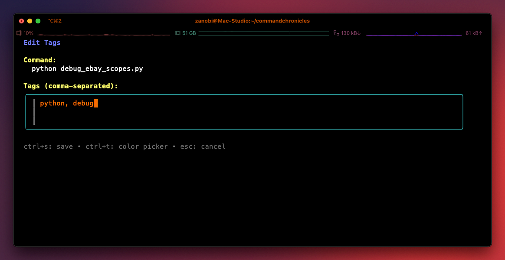Click the 'python debug_ebay_scopes.py' command text
The height and width of the screenshot is (260, 505).
pyautogui.click(x=87, y=69)
